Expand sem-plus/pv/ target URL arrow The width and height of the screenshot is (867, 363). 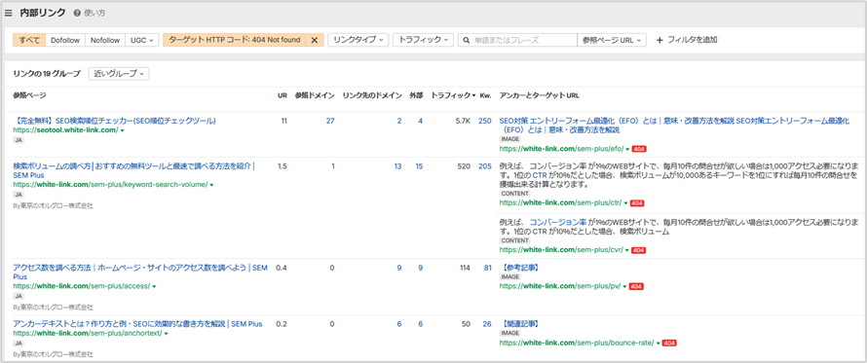[x=624, y=287]
